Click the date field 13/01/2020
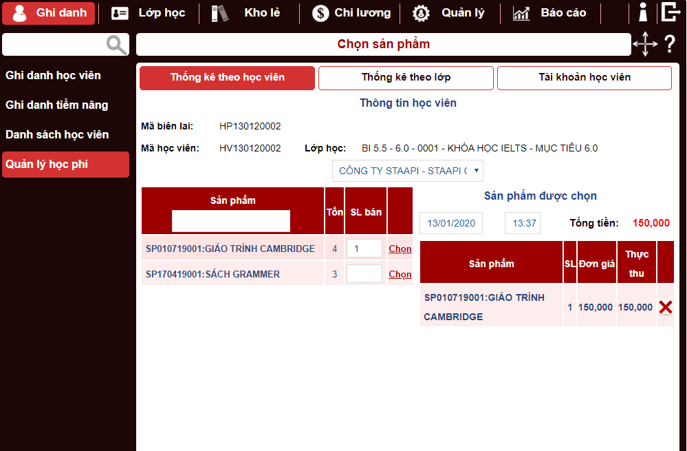This screenshot has height=451, width=687. (x=451, y=223)
